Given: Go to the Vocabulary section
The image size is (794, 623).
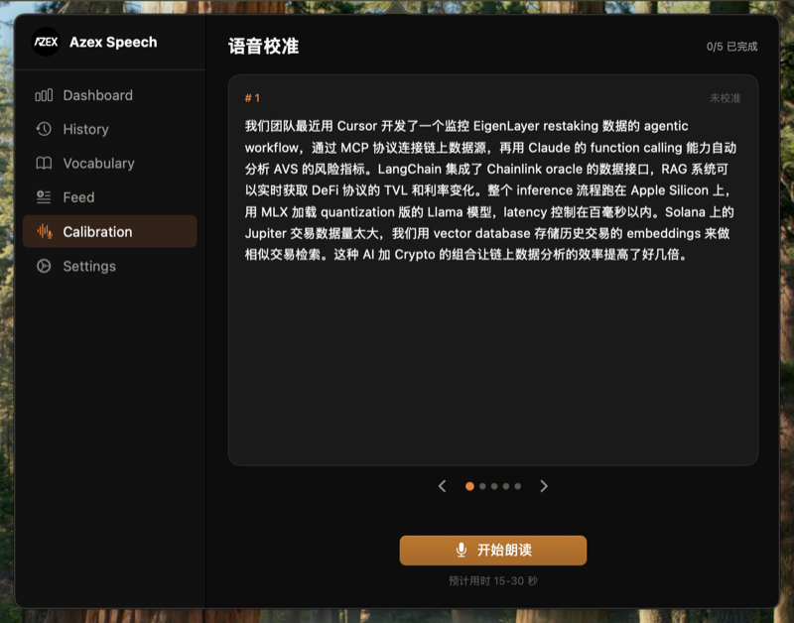Looking at the screenshot, I should click(x=109, y=163).
